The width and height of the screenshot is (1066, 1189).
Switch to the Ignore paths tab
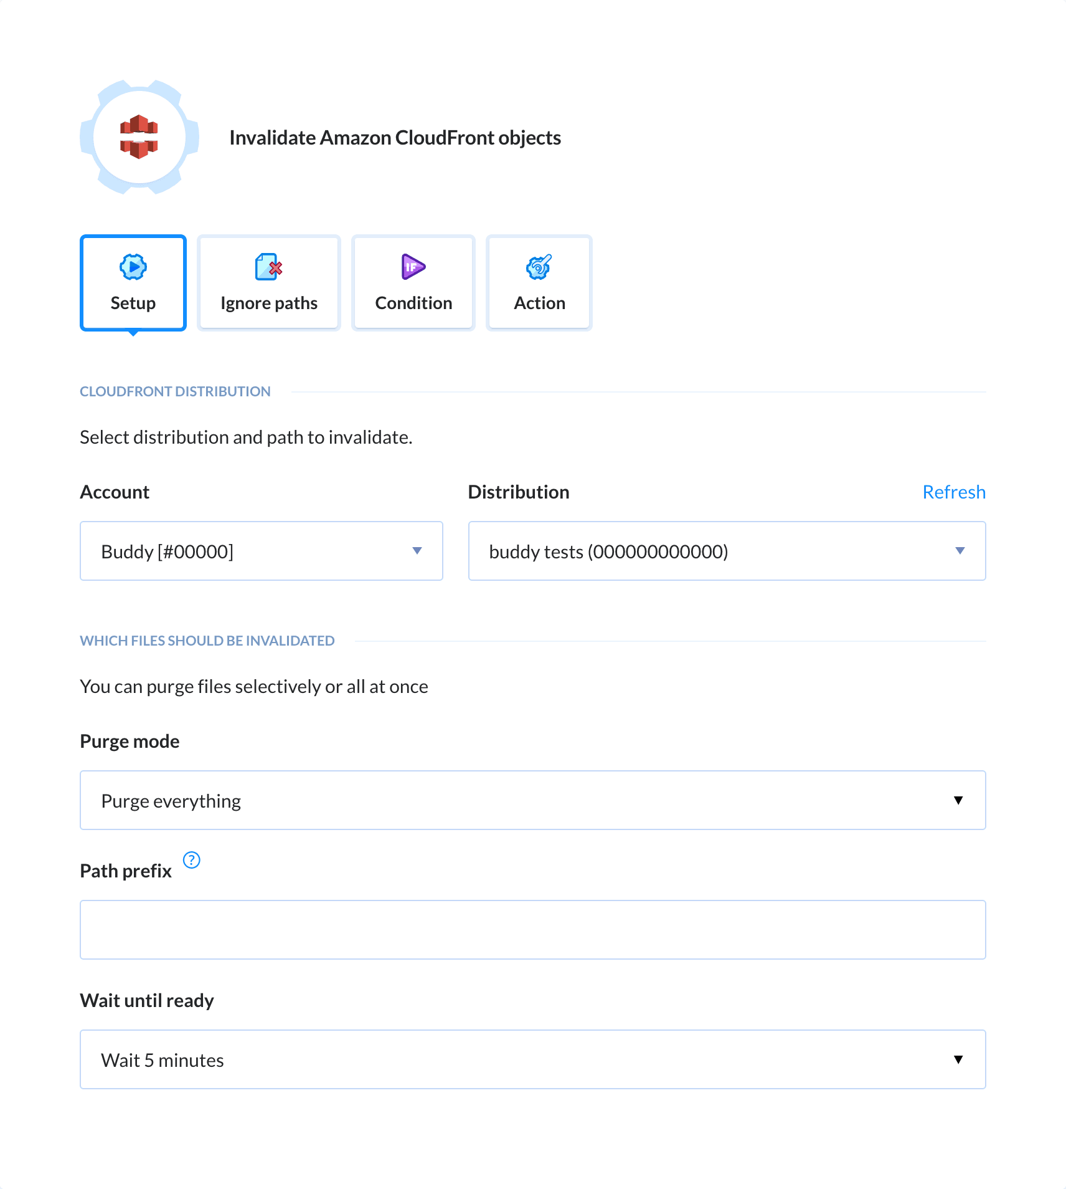(268, 282)
